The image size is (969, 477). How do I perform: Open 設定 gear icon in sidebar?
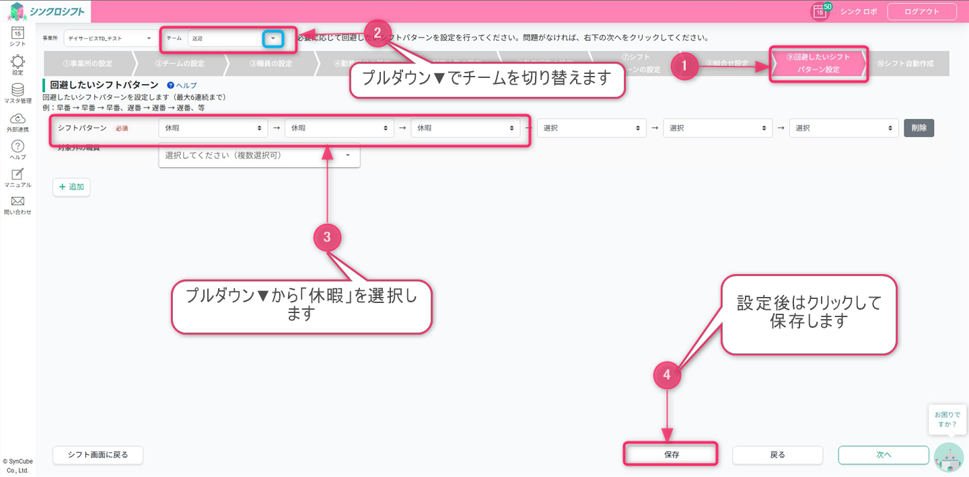point(17,64)
